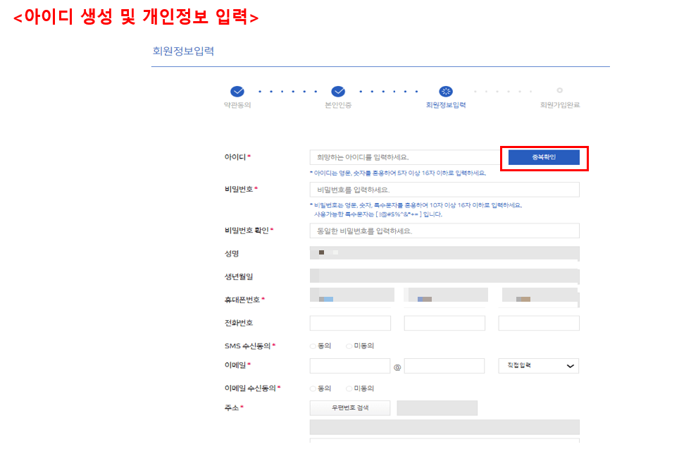679x466 pixels.
Task: Click the last 전화번호 input box
Action: 539,322
